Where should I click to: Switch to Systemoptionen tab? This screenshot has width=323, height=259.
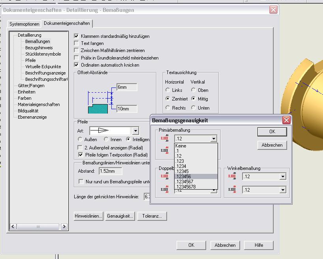point(24,24)
